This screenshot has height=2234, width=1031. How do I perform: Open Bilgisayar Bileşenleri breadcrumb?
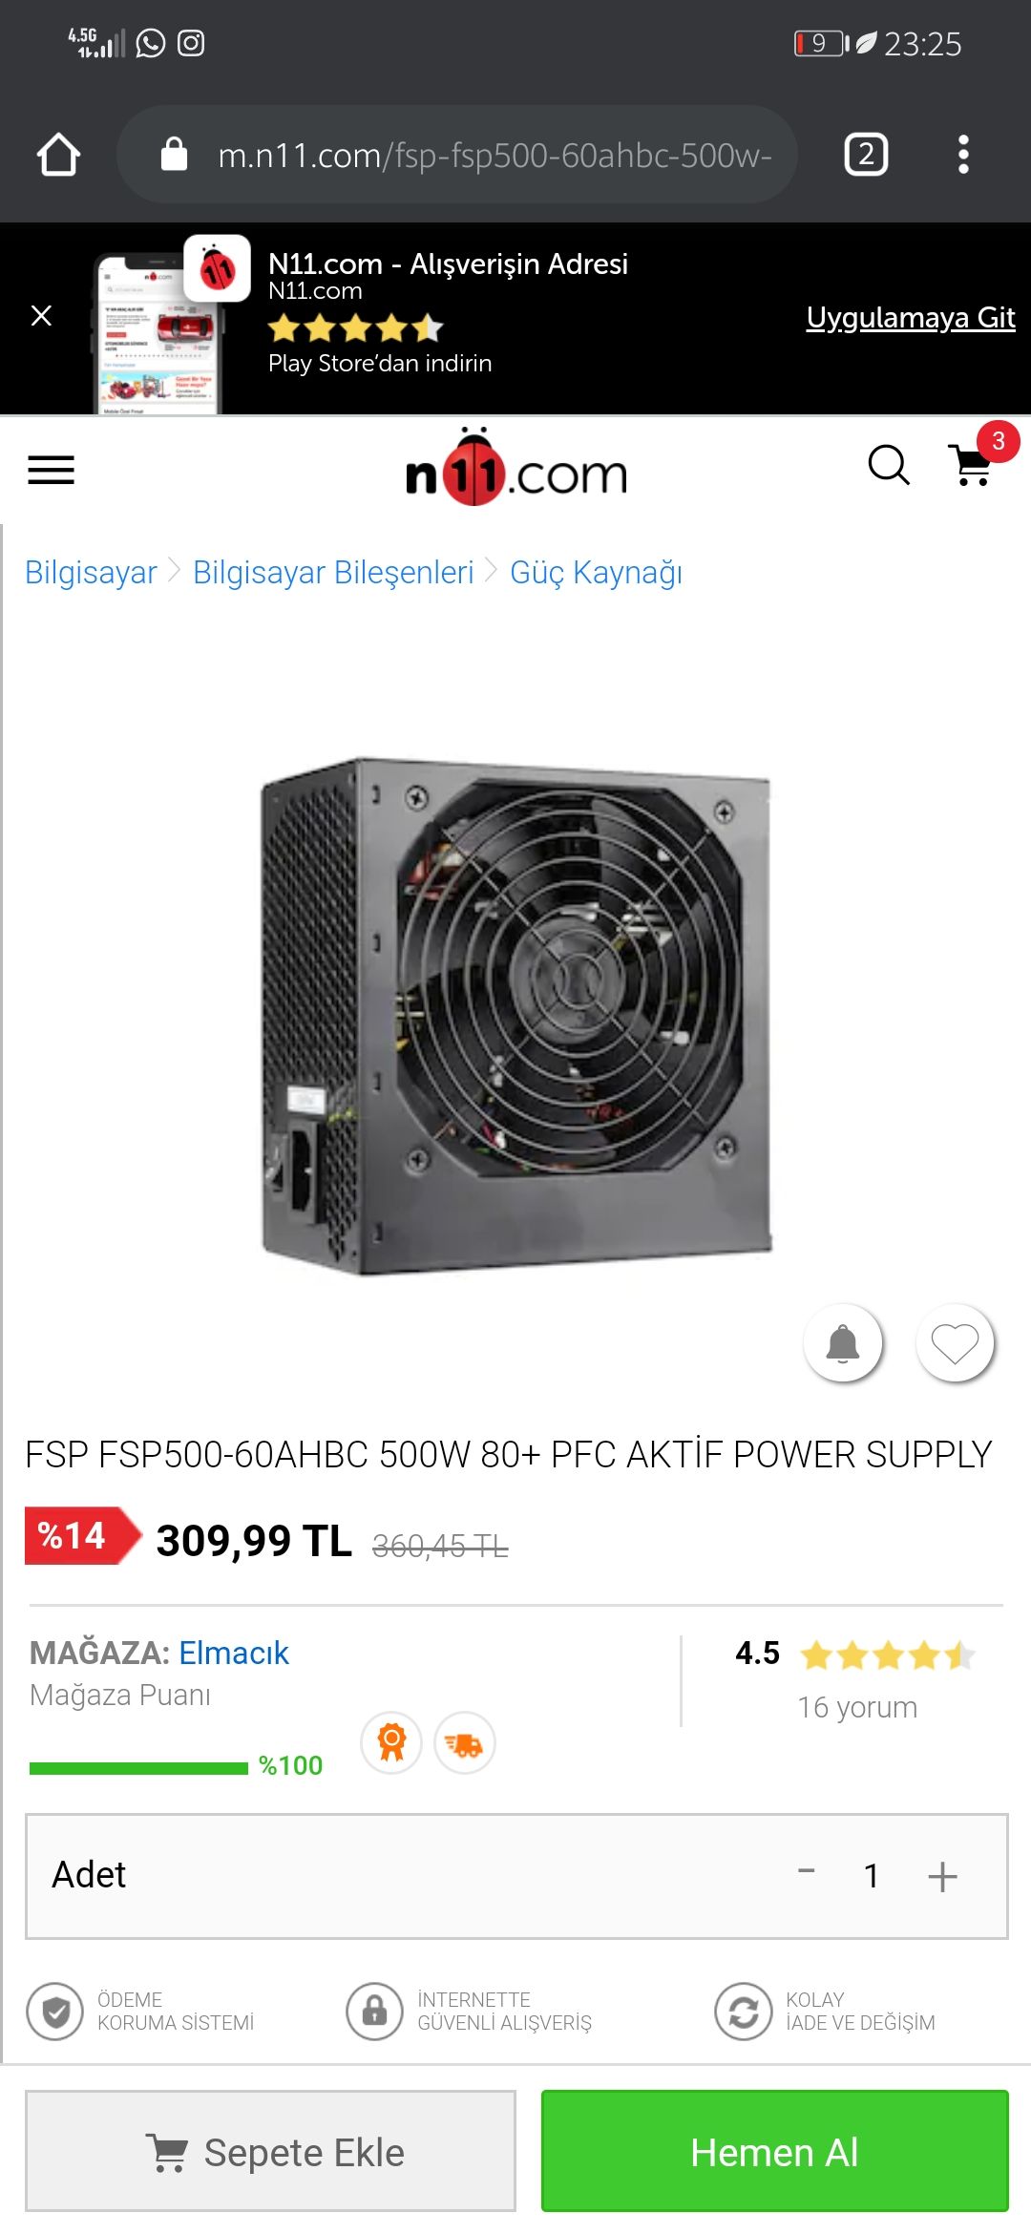[x=333, y=572]
